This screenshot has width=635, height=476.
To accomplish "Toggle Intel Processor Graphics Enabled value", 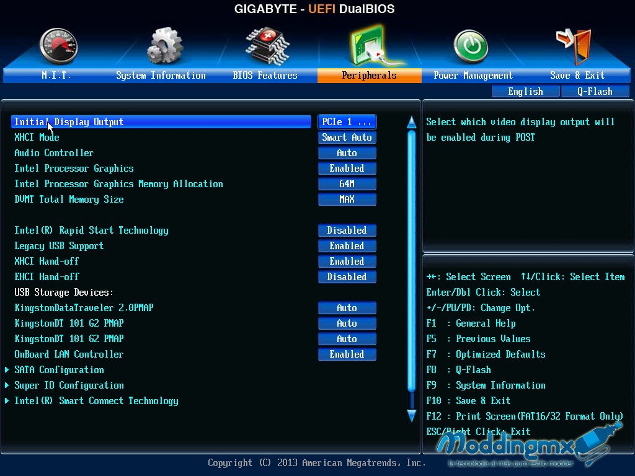I will coord(347,168).
